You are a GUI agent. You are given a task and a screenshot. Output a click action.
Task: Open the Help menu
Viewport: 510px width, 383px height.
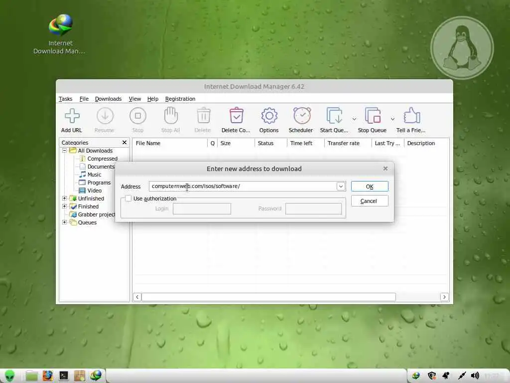pyautogui.click(x=152, y=99)
